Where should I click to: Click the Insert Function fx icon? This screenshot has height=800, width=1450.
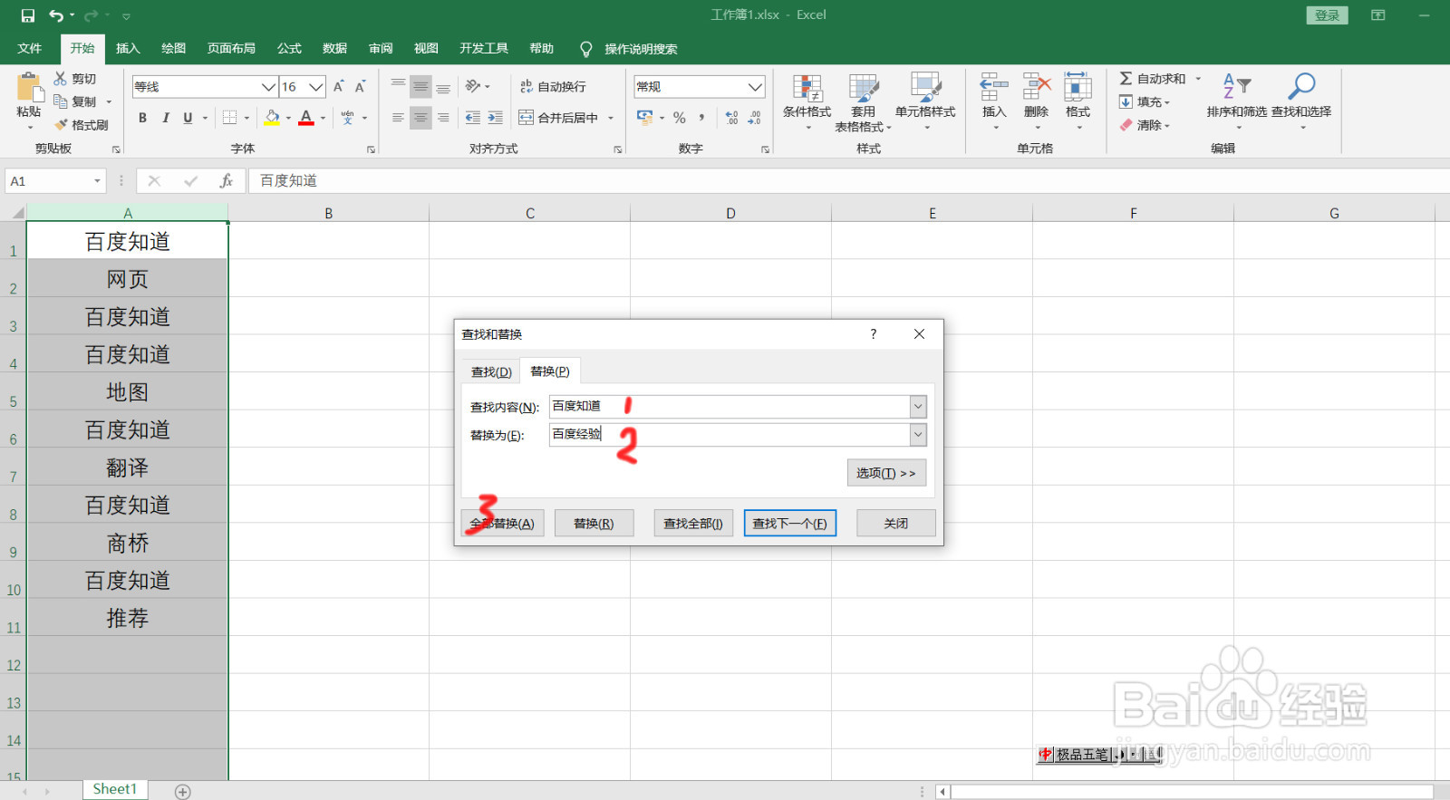point(227,181)
